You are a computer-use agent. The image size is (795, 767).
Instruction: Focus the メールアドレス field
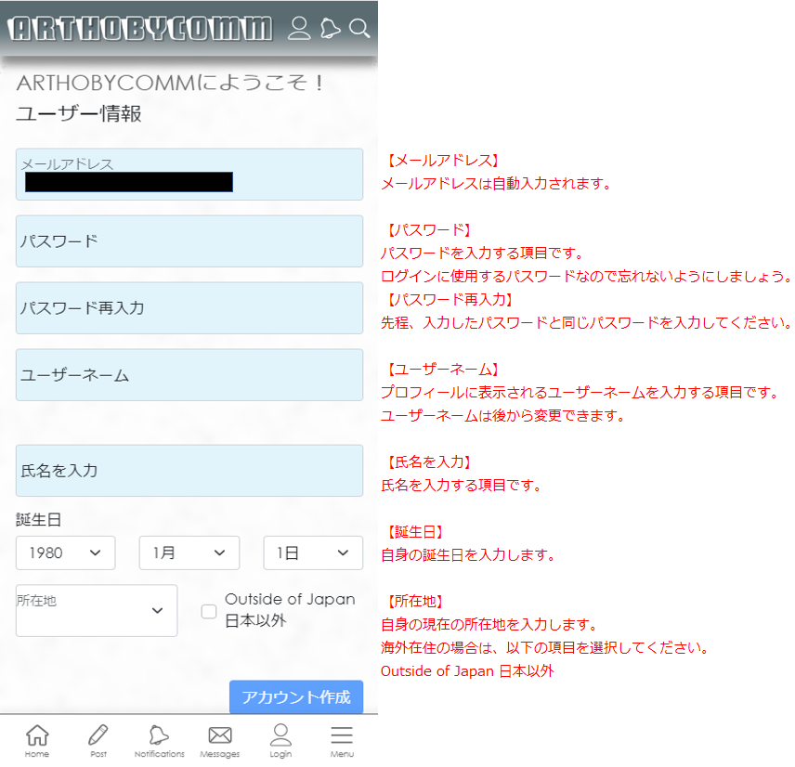click(189, 175)
